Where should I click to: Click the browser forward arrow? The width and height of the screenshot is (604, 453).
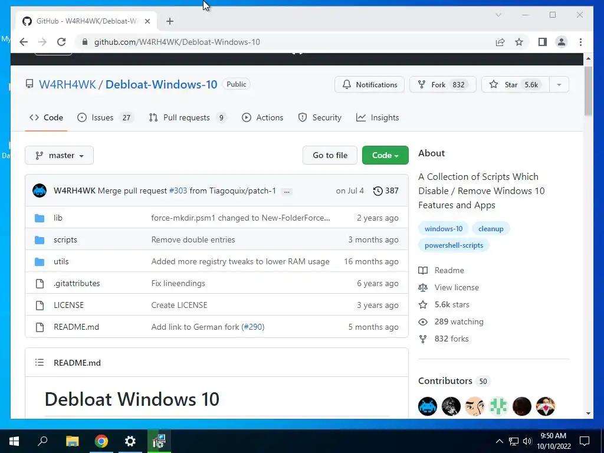point(42,42)
